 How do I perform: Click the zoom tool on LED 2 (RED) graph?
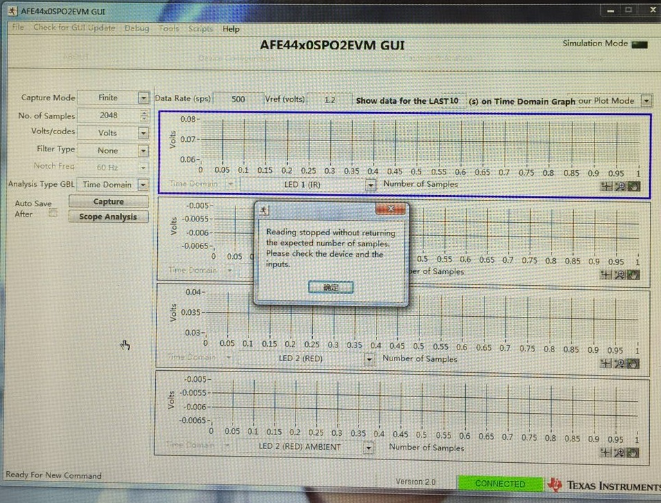tap(619, 363)
